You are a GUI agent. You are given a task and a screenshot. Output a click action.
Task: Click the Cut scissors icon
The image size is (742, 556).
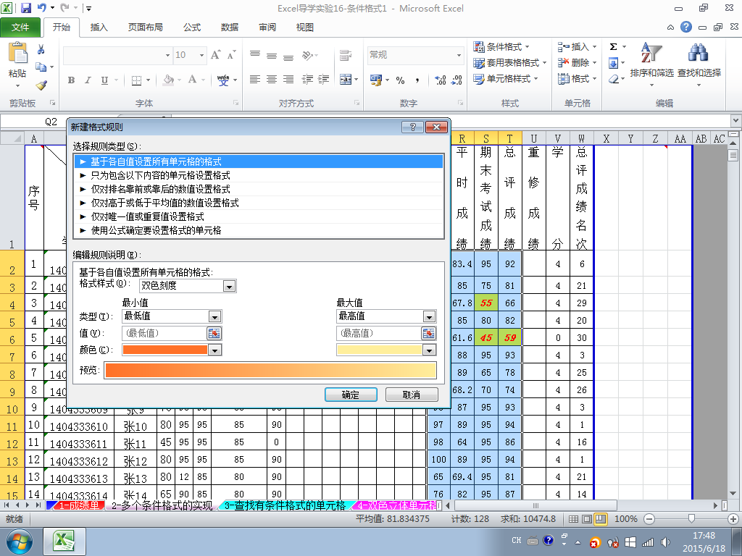click(41, 50)
